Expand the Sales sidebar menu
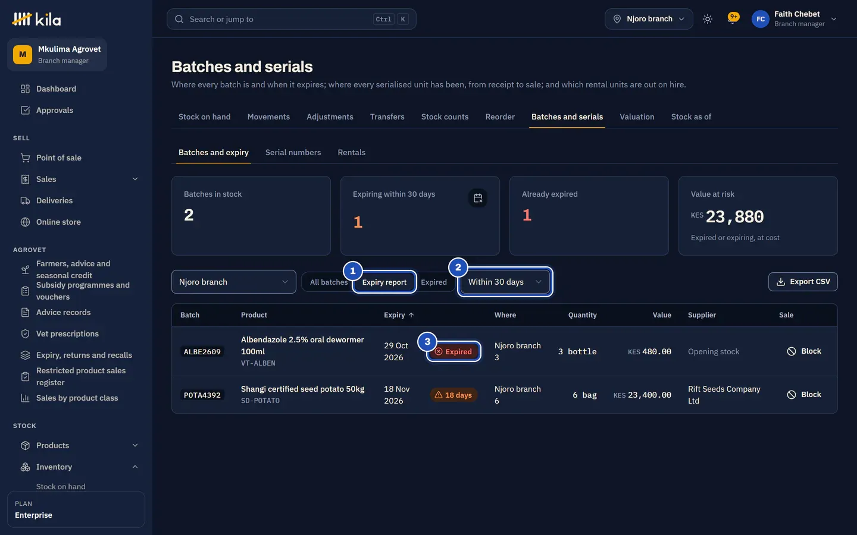 (x=135, y=179)
